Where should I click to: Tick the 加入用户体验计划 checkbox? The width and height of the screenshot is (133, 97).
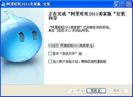pyautogui.click(x=50, y=61)
